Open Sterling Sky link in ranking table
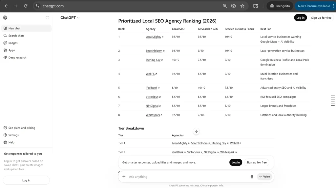The image size is (336, 188). [x=154, y=60]
